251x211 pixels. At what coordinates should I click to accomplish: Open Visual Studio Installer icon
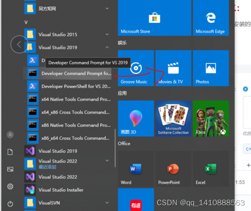30,190
